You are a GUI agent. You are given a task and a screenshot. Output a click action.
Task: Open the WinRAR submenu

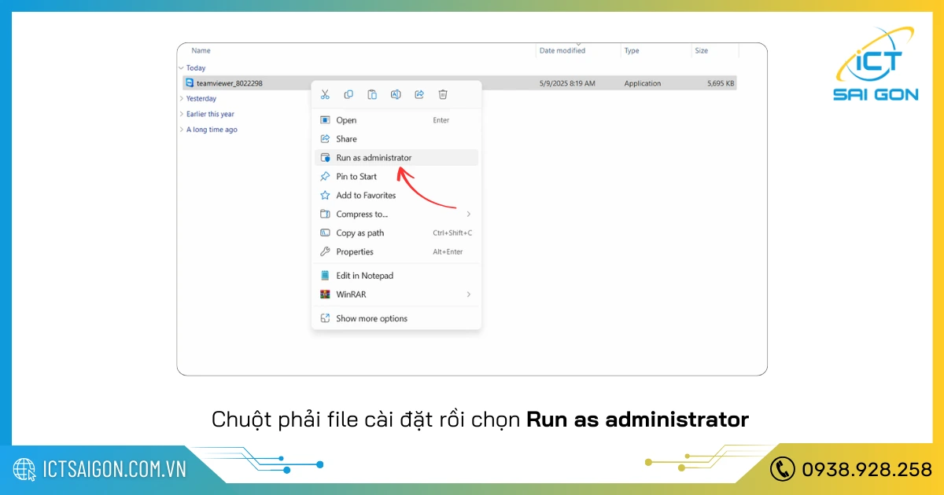click(396, 295)
